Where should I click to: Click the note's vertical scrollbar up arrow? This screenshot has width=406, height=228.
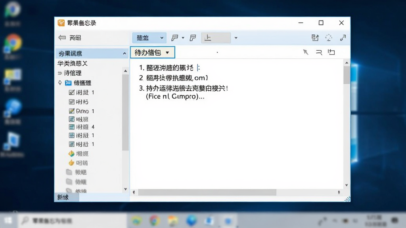(347, 63)
